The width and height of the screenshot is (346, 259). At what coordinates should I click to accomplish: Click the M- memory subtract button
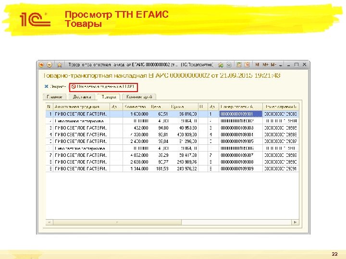click(273, 65)
